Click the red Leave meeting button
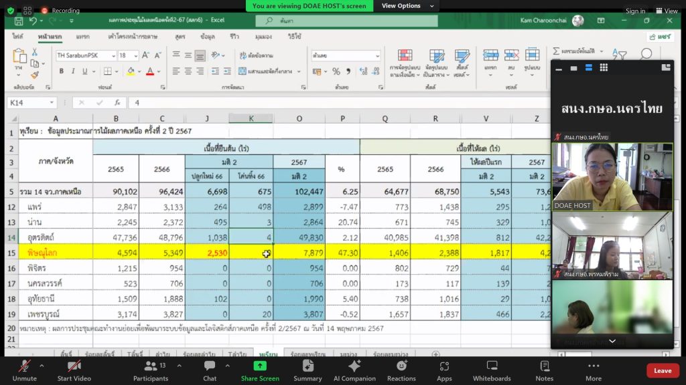Screen dimensions: 686x385 pos(662,370)
